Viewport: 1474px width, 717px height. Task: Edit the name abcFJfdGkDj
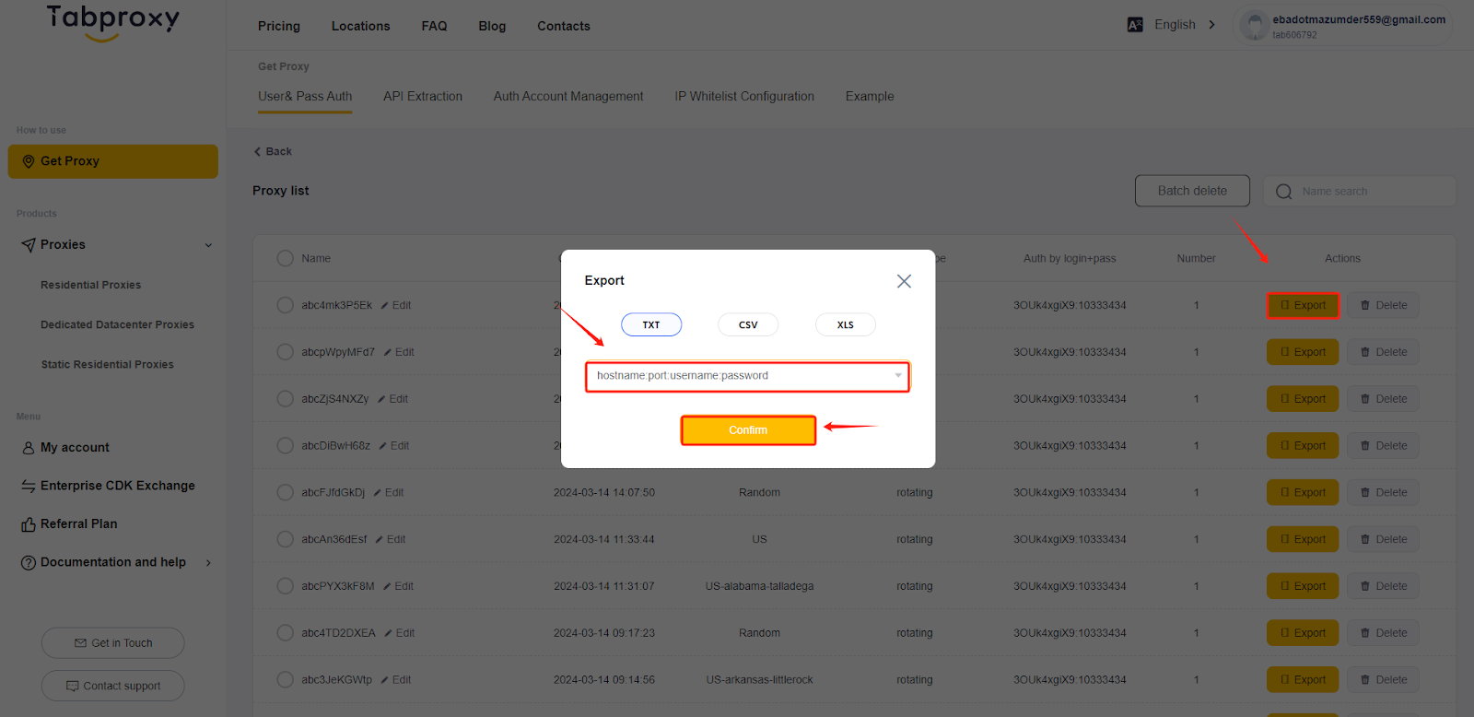click(389, 492)
